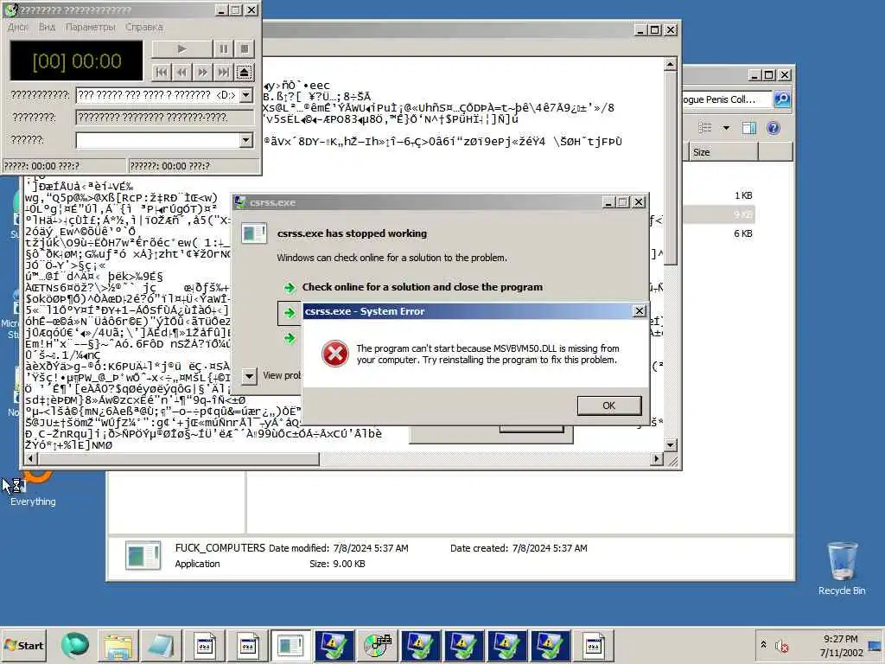
Task: Launch the blue globe browser taskbar icon
Action: 75,645
